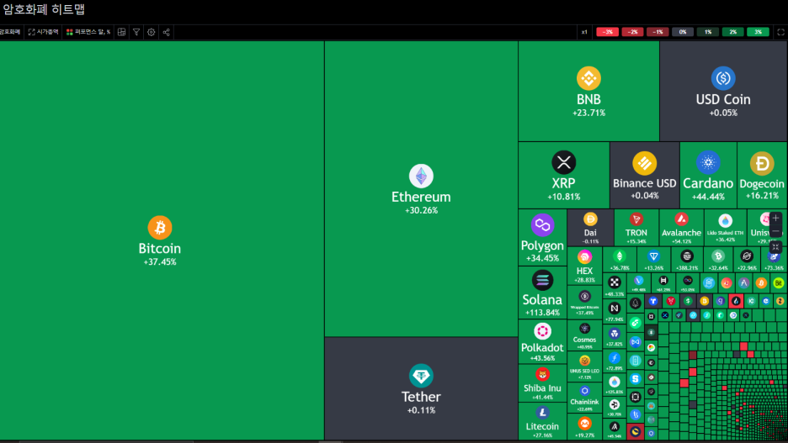This screenshot has width=788, height=443.
Task: Select the Monero tile showing +19.27%
Action: 584,427
